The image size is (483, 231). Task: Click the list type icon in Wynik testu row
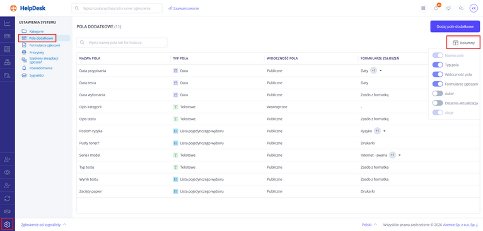(x=175, y=179)
